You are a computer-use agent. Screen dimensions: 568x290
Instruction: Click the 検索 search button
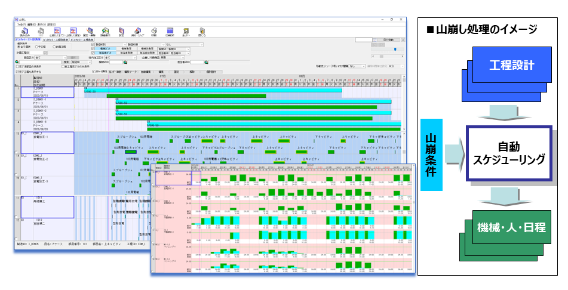[x=66, y=62]
